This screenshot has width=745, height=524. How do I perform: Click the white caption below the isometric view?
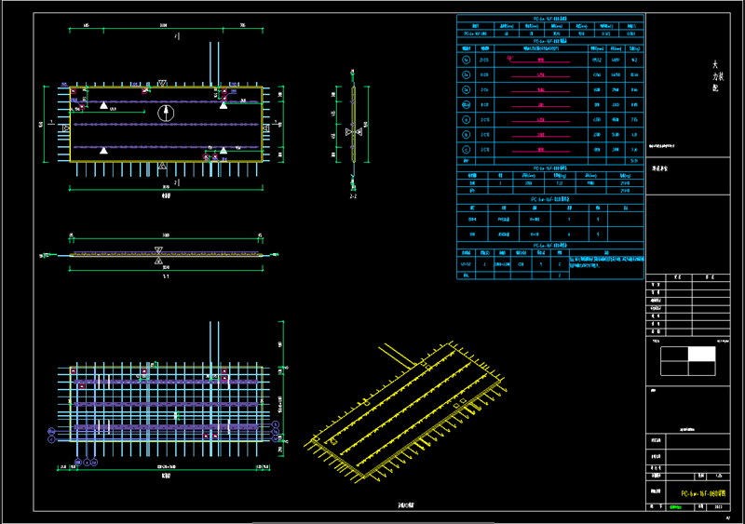[x=406, y=505]
